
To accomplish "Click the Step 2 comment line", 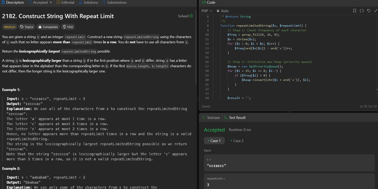I will pos(270,62).
